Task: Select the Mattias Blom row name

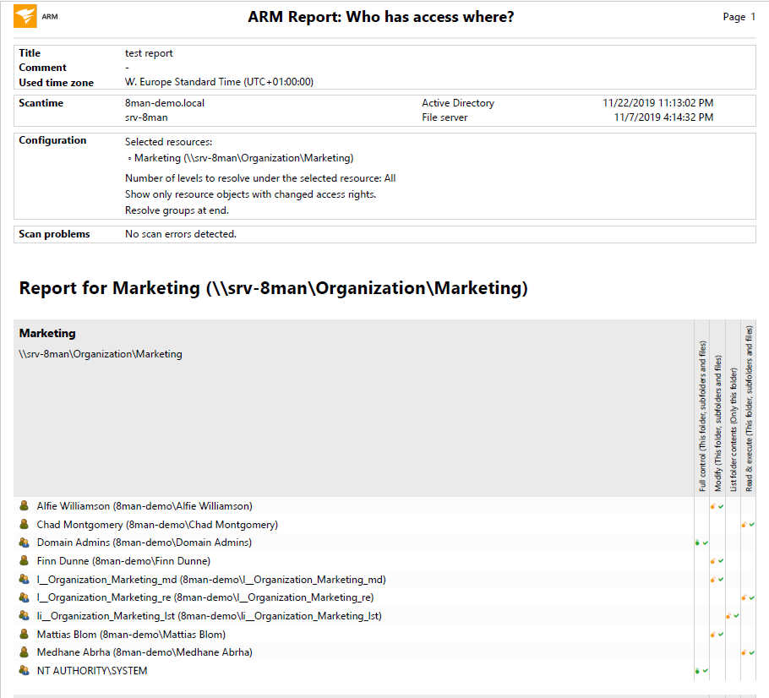Action: 131,635
